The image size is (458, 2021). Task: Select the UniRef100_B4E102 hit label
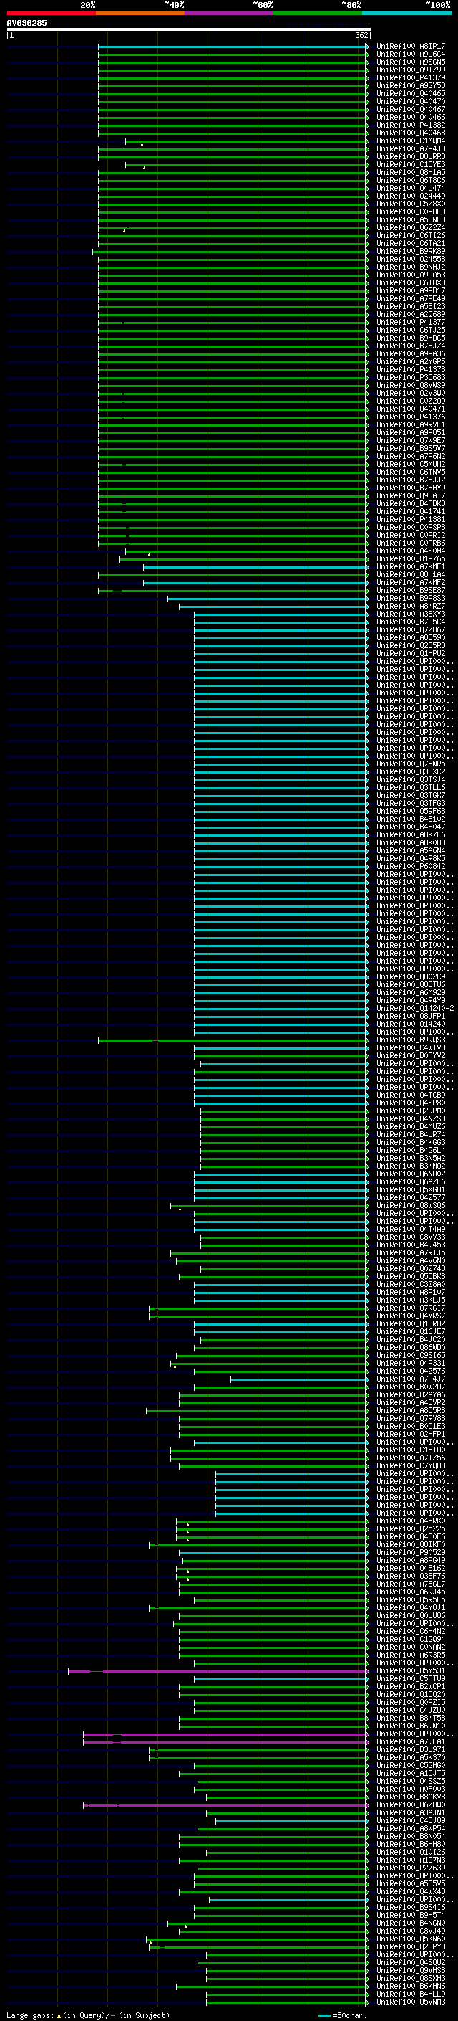tap(411, 819)
